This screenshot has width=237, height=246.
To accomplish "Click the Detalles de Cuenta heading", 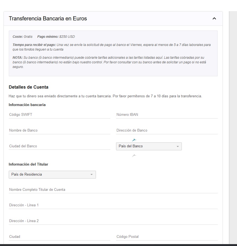I will (29, 87).
